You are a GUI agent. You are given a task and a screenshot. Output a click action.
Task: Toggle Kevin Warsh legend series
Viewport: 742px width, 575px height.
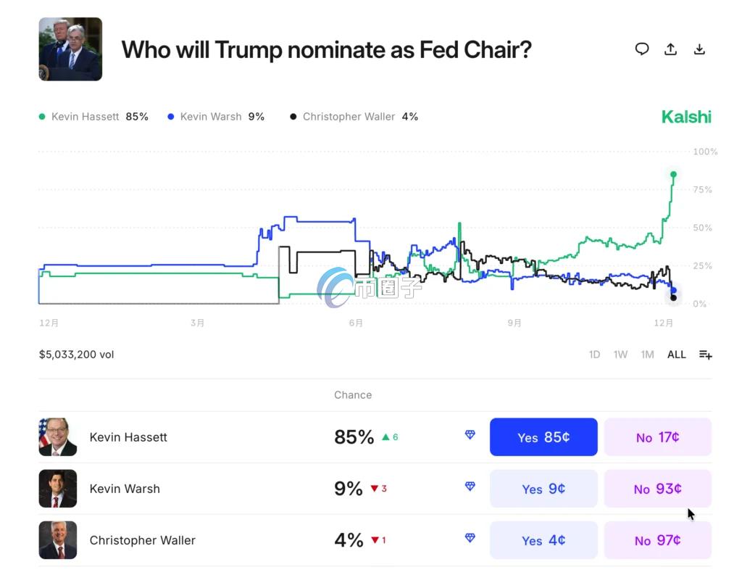216,117
